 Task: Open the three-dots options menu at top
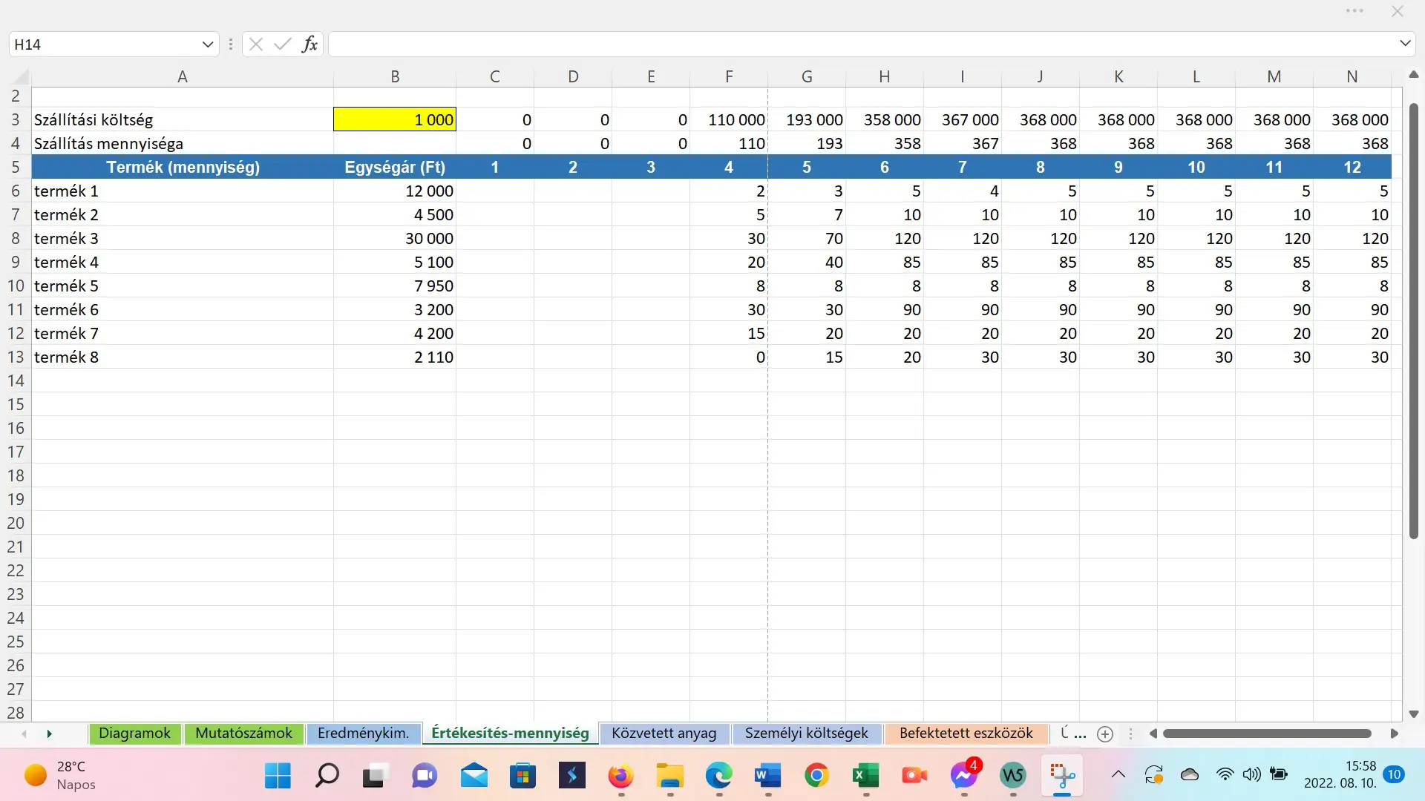pos(1354,11)
